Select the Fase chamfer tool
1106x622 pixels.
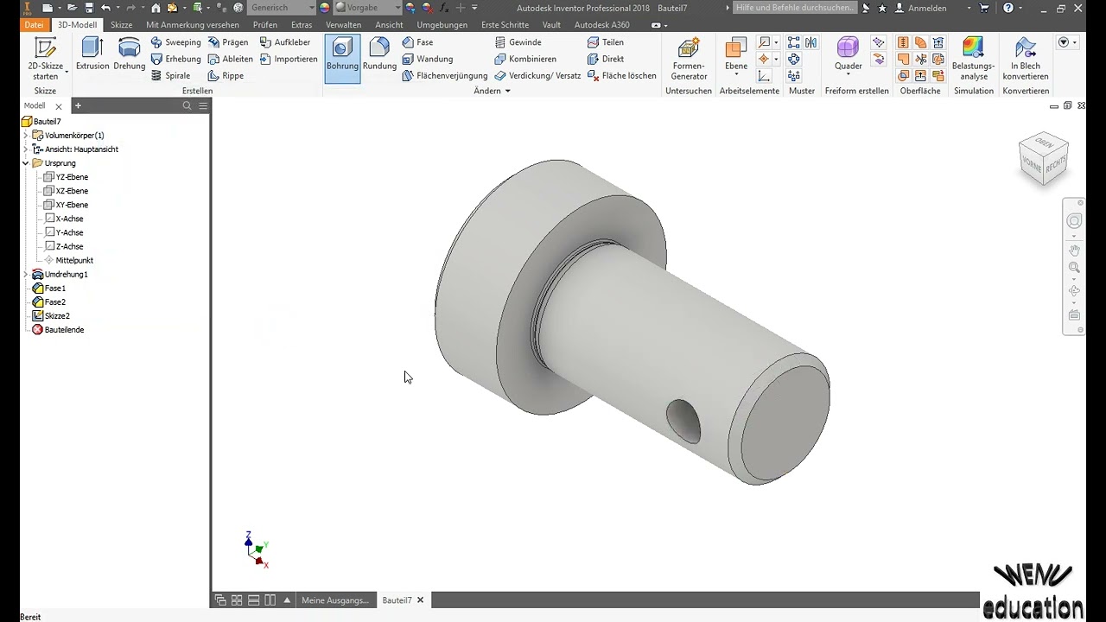[x=418, y=42]
